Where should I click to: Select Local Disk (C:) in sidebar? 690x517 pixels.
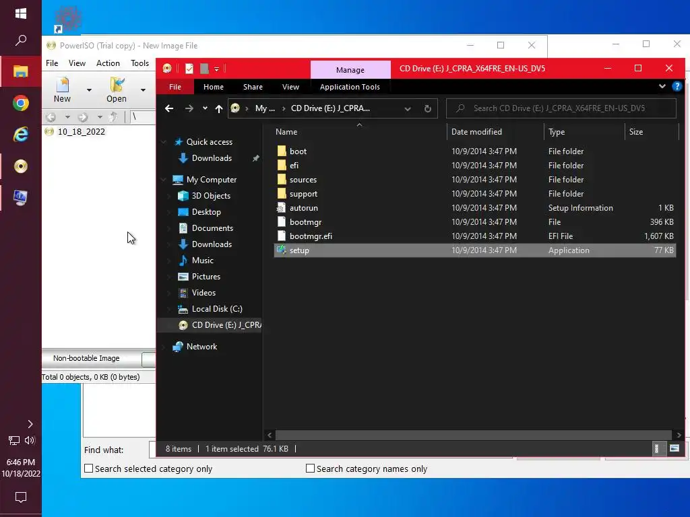pyautogui.click(x=217, y=308)
